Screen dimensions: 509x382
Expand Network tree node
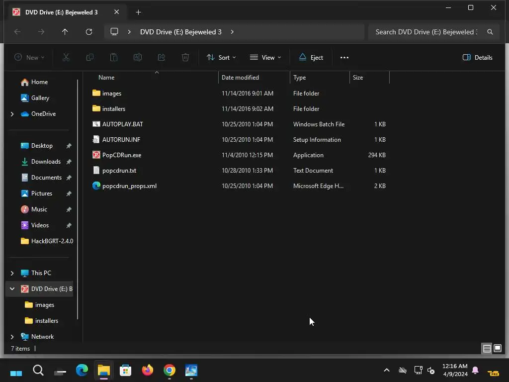pos(12,337)
